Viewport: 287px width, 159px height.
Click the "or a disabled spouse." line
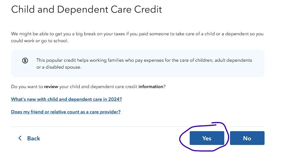click(x=59, y=67)
